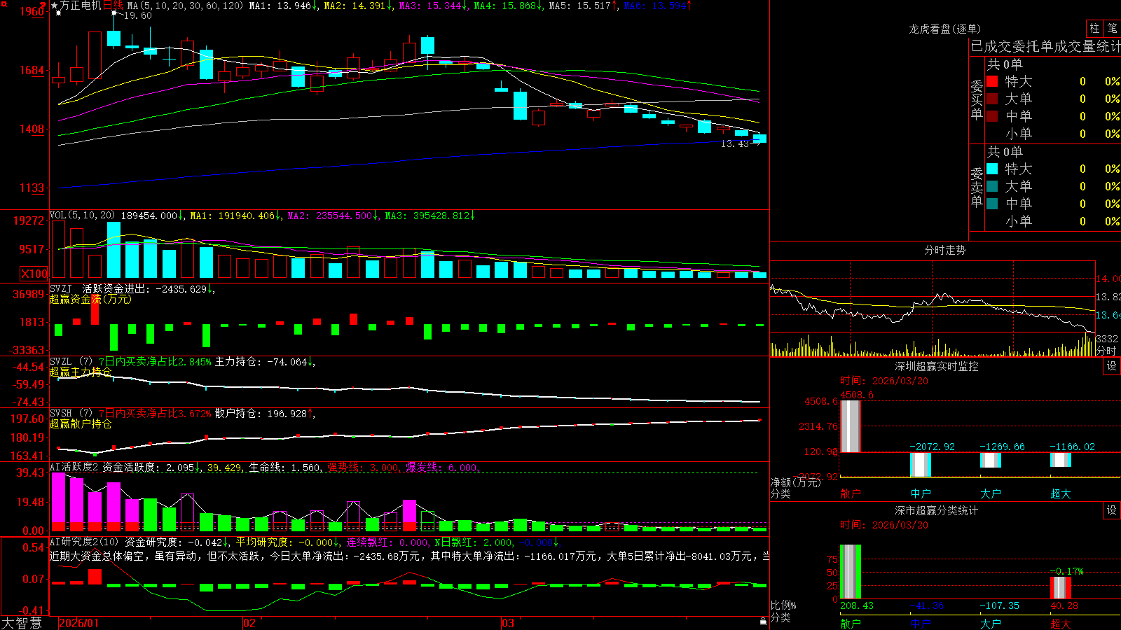Click the 分时 label beside 3332

tap(1107, 350)
